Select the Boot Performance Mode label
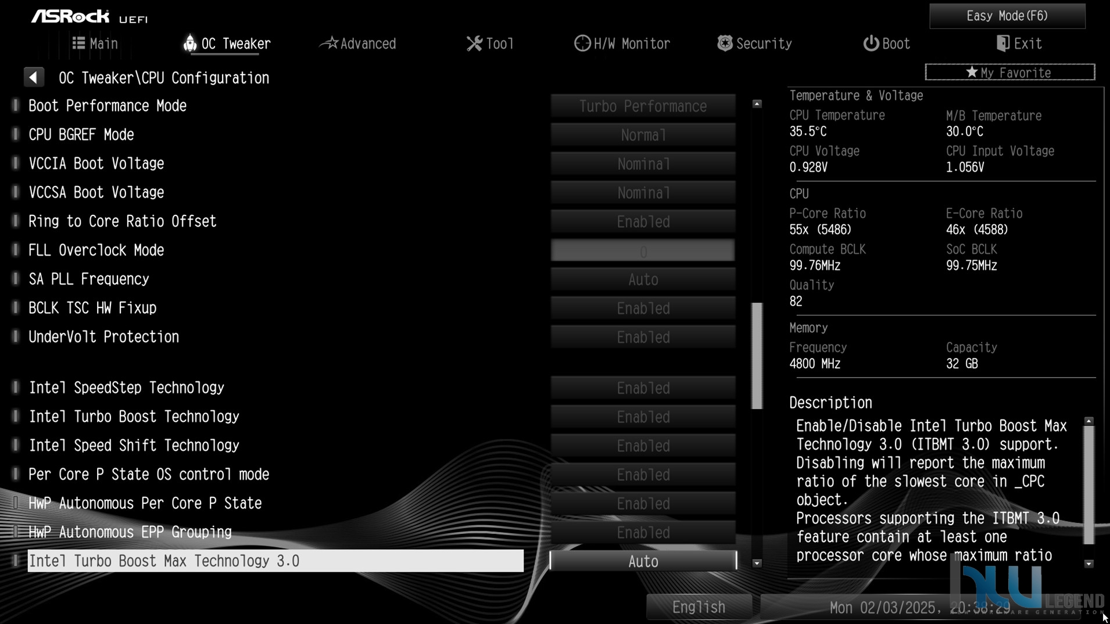 tap(108, 106)
